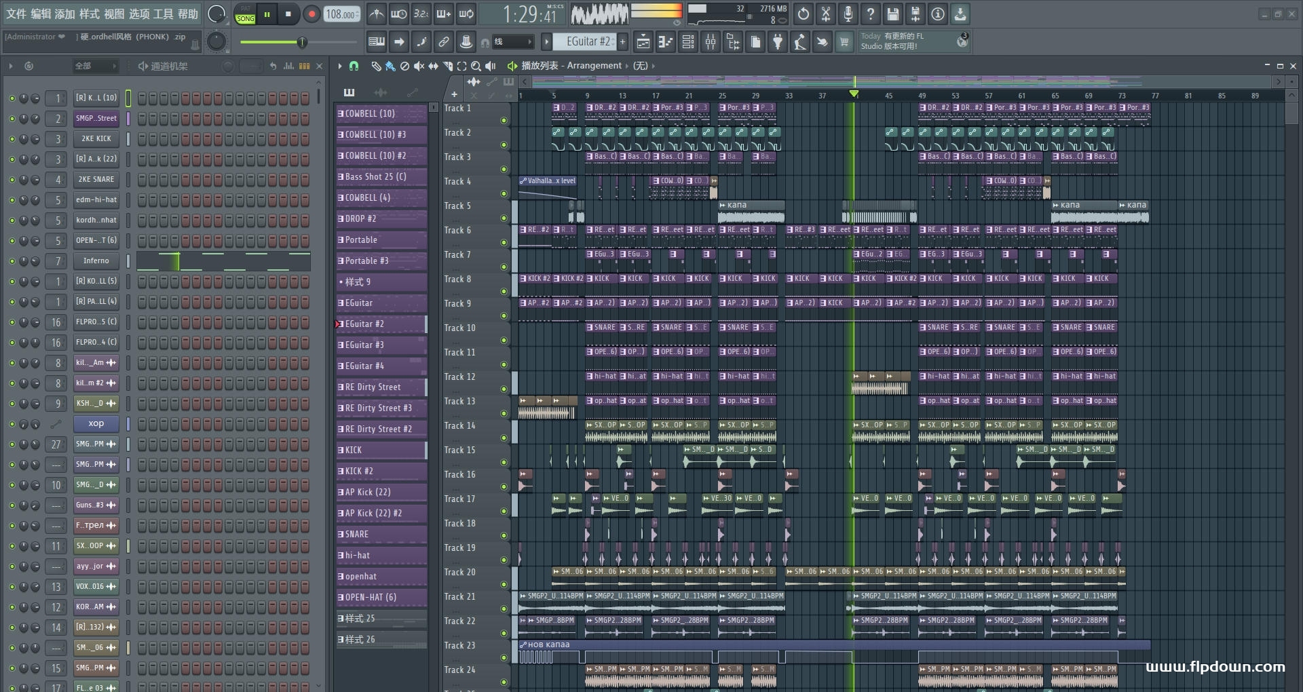This screenshot has width=1303, height=692.
Task: Open the 工具 menu
Action: 163,14
